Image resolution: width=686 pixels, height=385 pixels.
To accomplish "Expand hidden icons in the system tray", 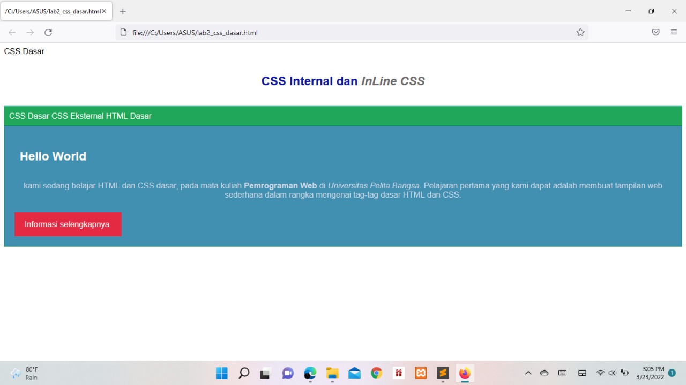I will pos(528,373).
